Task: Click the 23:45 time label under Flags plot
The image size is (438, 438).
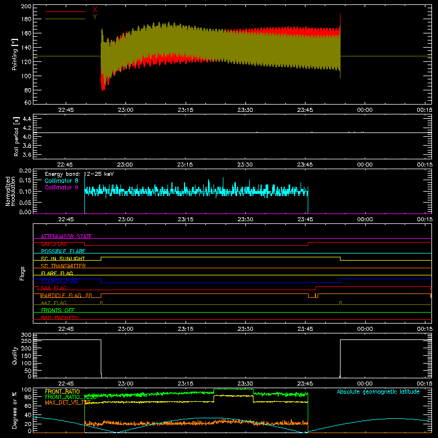Action: click(305, 329)
